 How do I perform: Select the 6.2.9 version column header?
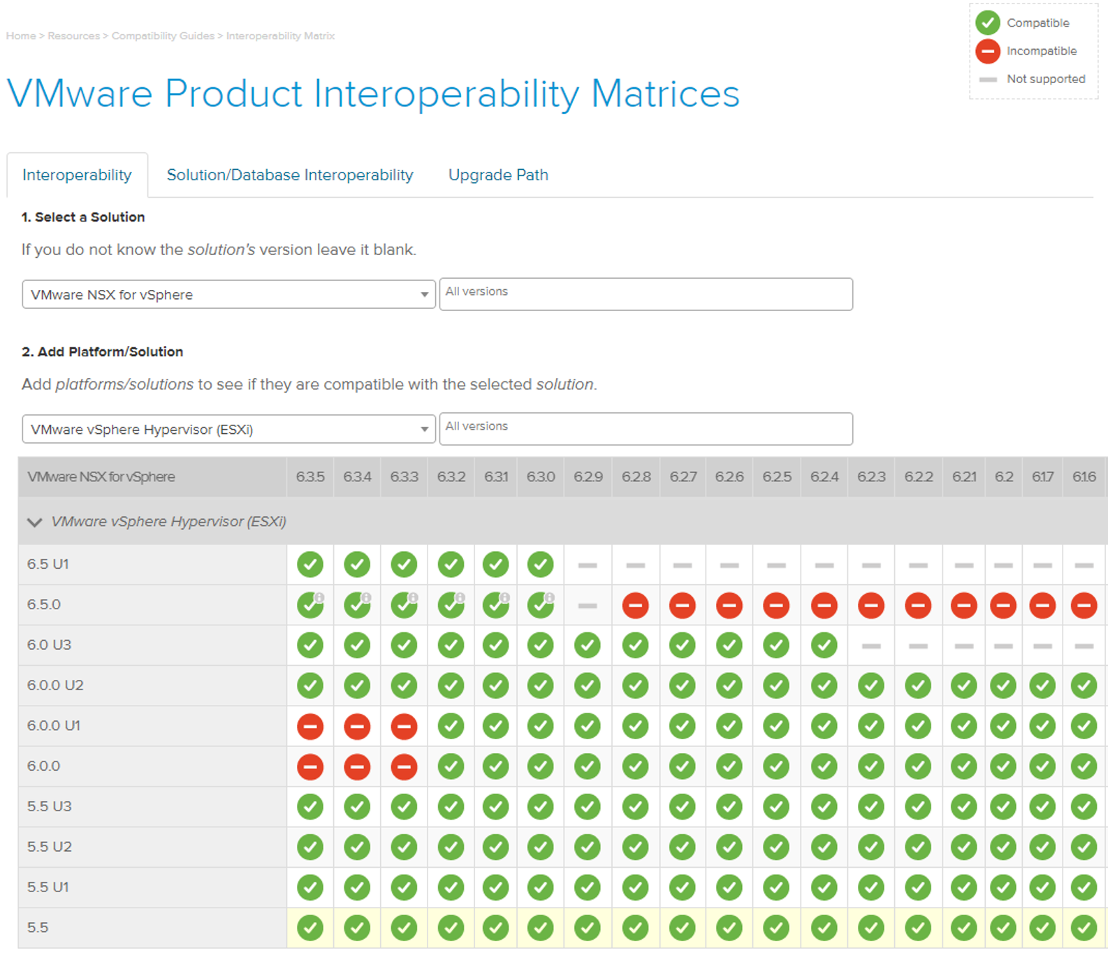point(588,477)
